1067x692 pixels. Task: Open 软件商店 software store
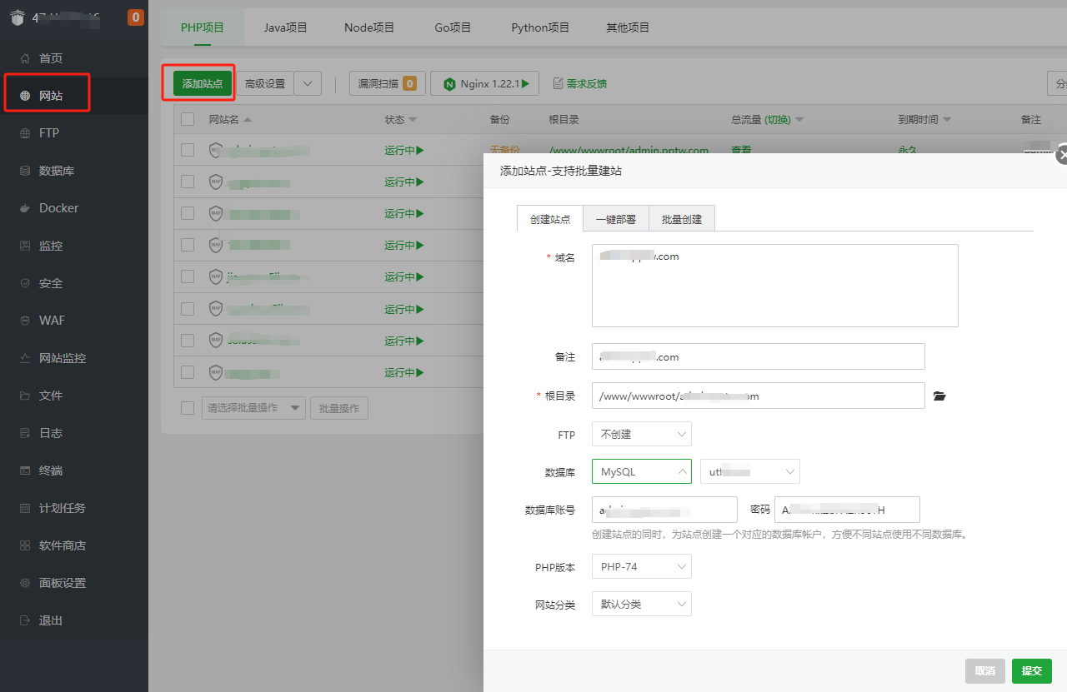[62, 545]
